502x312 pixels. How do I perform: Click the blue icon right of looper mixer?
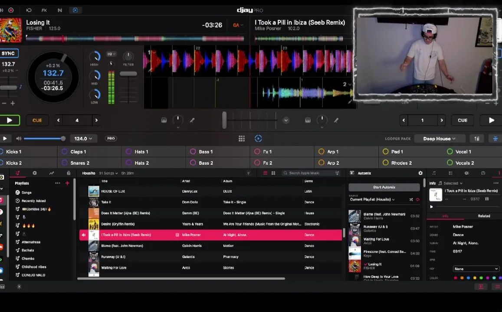(495, 138)
